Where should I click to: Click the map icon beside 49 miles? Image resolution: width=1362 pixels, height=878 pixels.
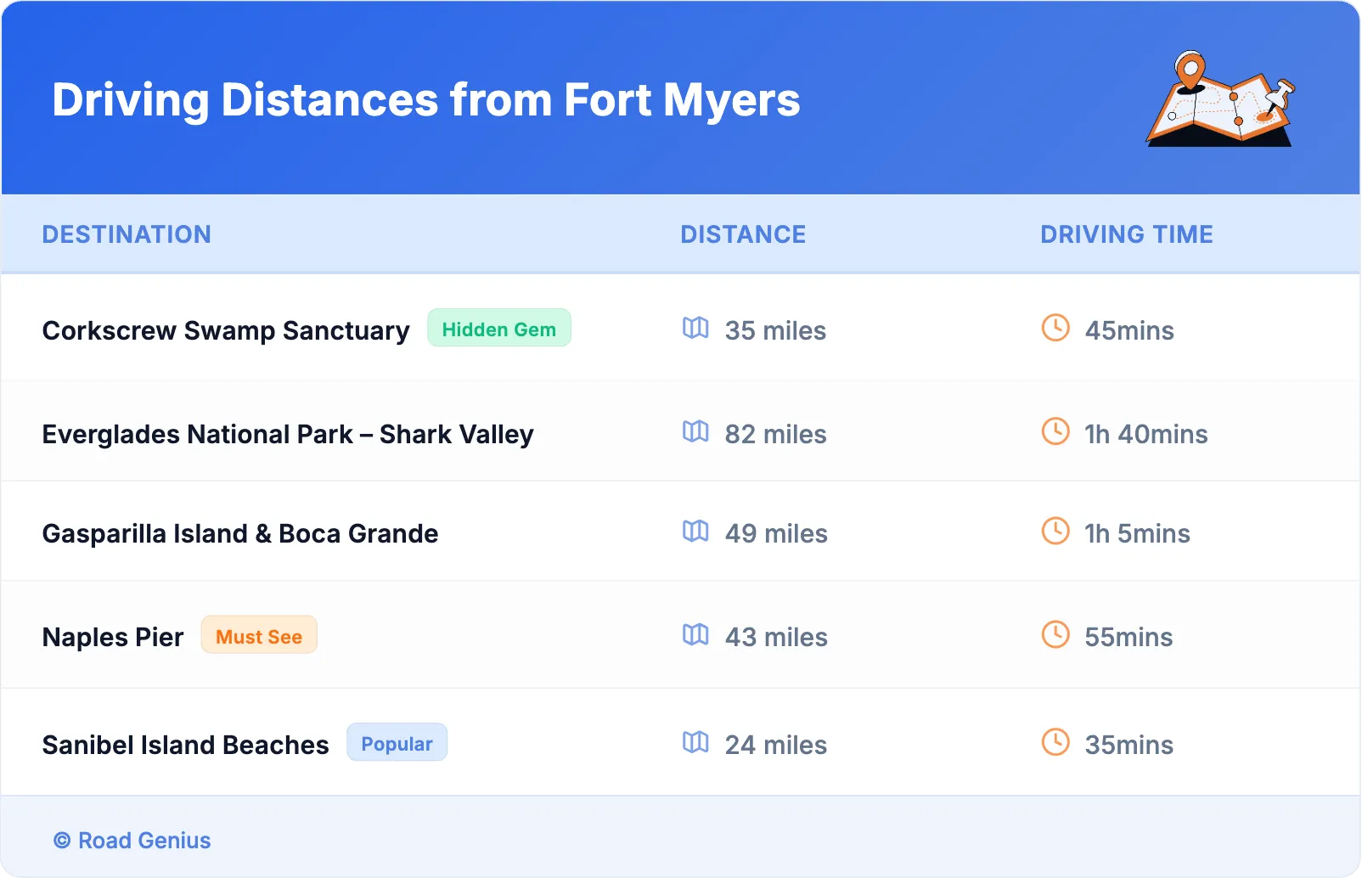(x=695, y=531)
